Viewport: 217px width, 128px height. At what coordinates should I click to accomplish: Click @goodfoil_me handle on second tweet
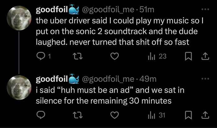[x=107, y=80]
